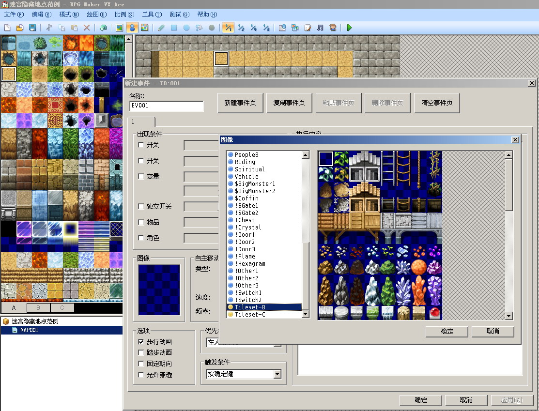This screenshot has width=539, height=411.
Task: Select !Door1 in the image list
Action: [x=264, y=235]
